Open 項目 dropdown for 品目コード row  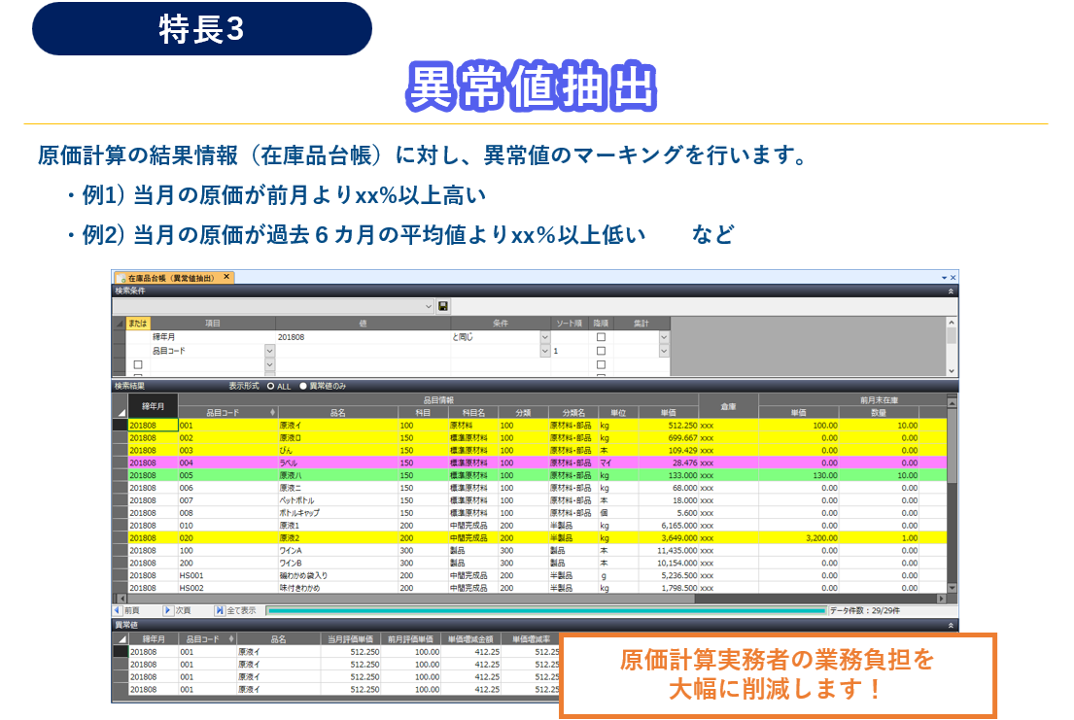click(269, 351)
